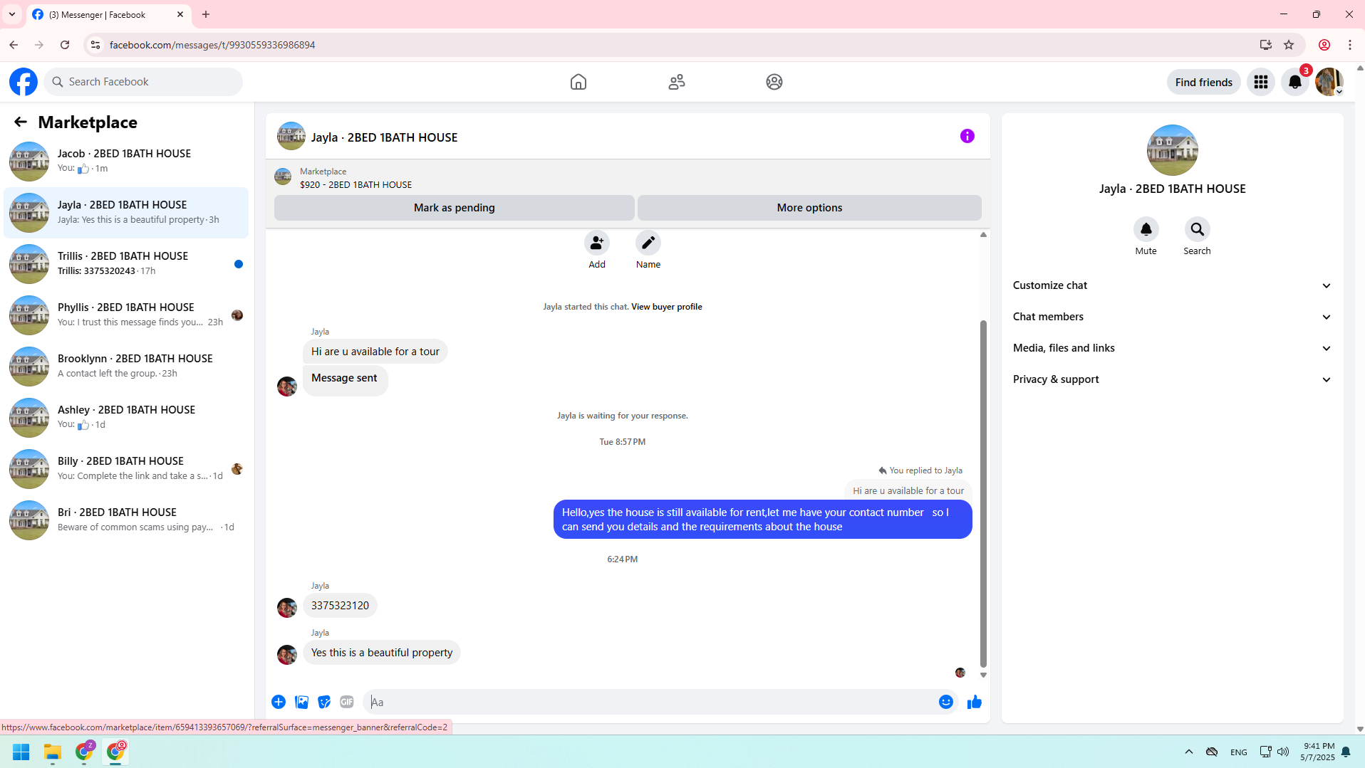Go to the Home feed icon
1365x768 pixels.
578,82
